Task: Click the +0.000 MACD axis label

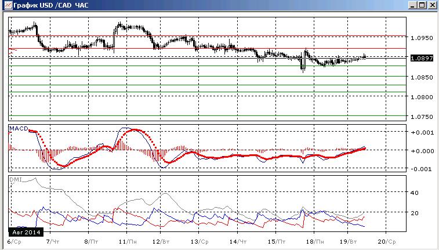Action: 422,151
